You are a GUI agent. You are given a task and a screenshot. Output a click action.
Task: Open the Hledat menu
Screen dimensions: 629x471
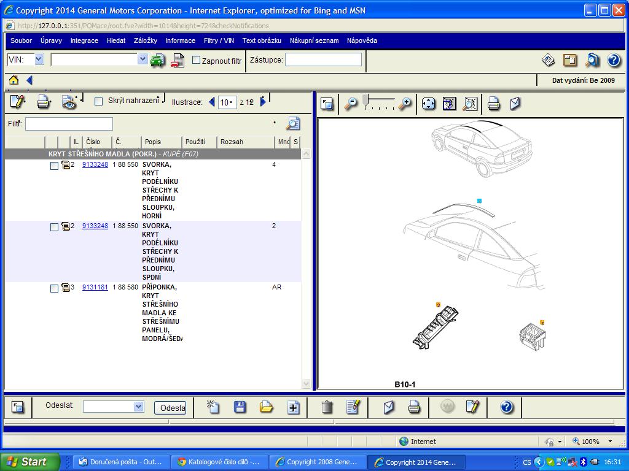click(116, 40)
